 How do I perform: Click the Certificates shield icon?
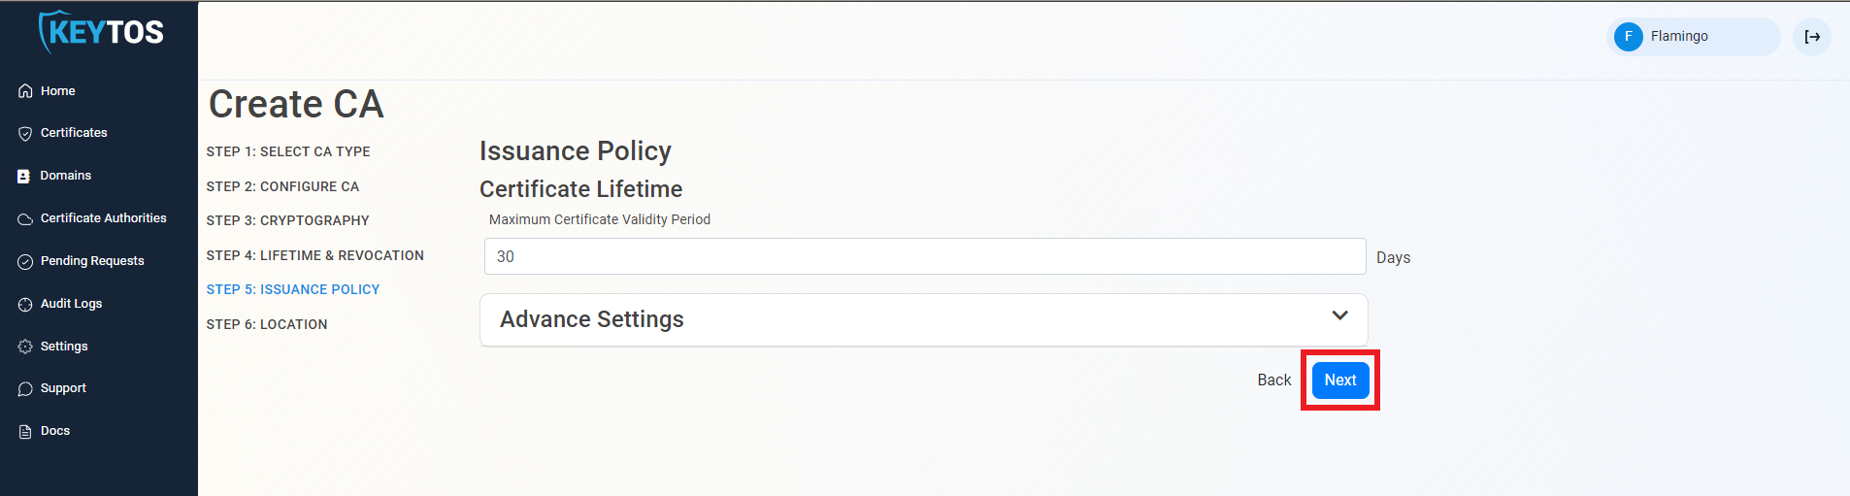25,134
